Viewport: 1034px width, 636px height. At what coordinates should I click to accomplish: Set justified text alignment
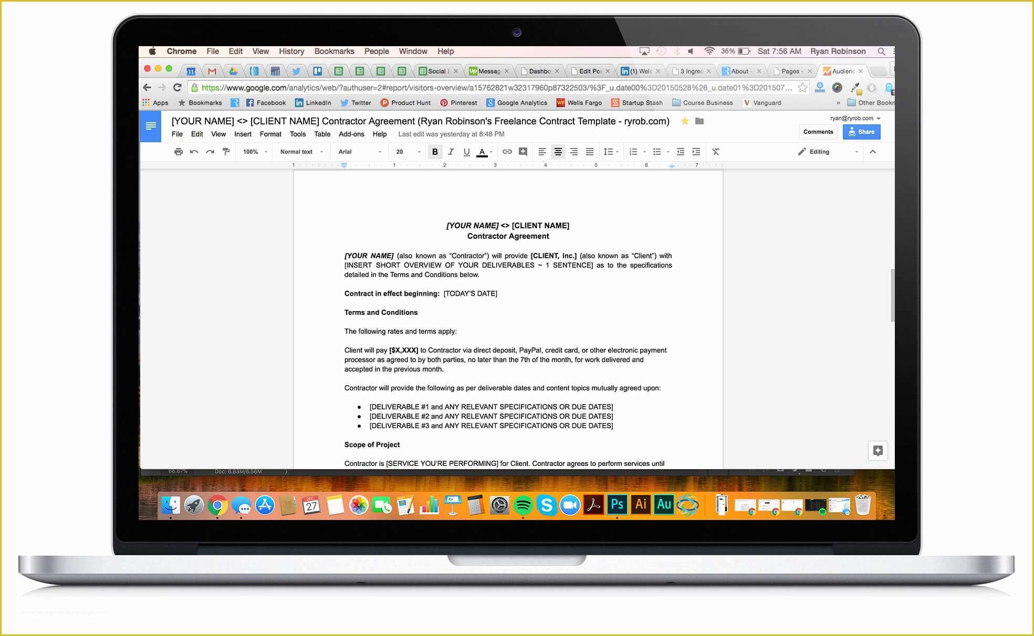point(590,152)
